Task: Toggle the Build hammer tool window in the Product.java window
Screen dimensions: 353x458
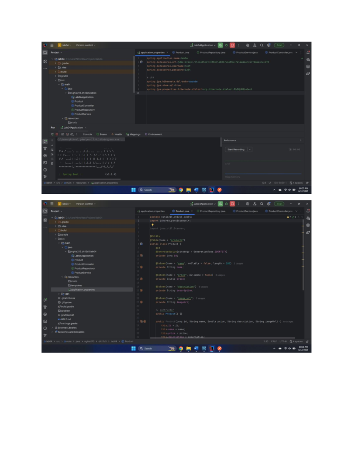Action: [45, 307]
